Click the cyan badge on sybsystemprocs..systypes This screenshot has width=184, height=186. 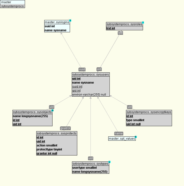[109, 162]
